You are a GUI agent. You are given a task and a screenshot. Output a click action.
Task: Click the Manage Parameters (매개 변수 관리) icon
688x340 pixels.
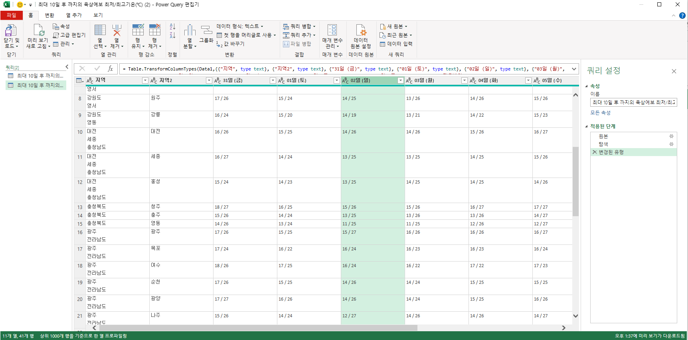[x=332, y=30]
